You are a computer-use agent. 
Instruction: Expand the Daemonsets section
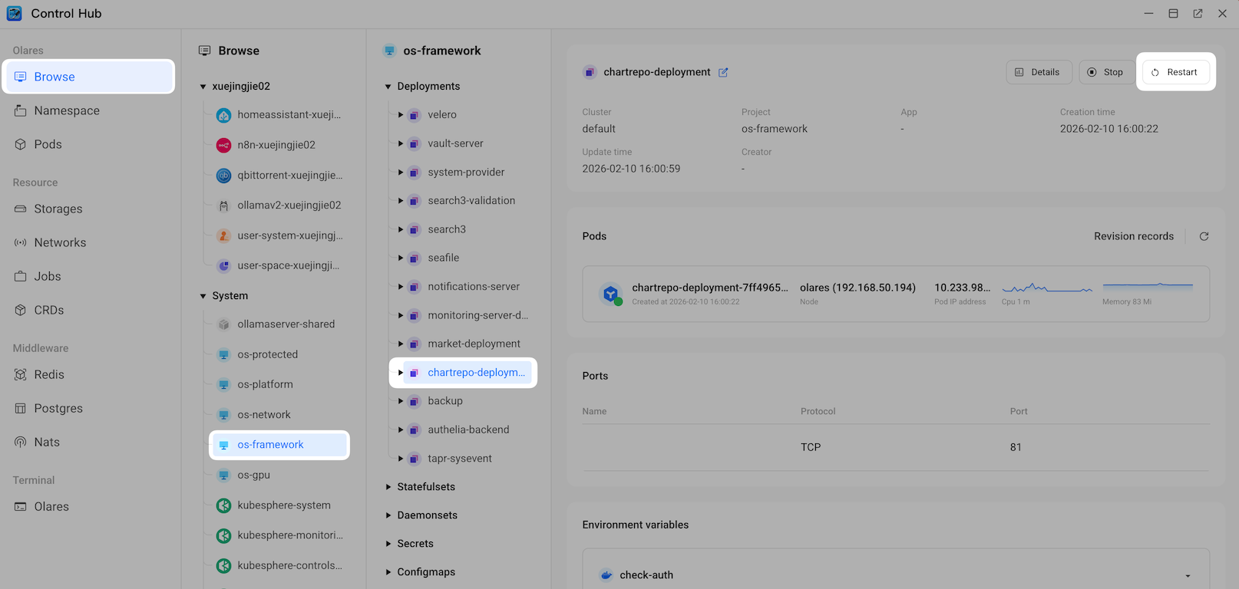388,515
